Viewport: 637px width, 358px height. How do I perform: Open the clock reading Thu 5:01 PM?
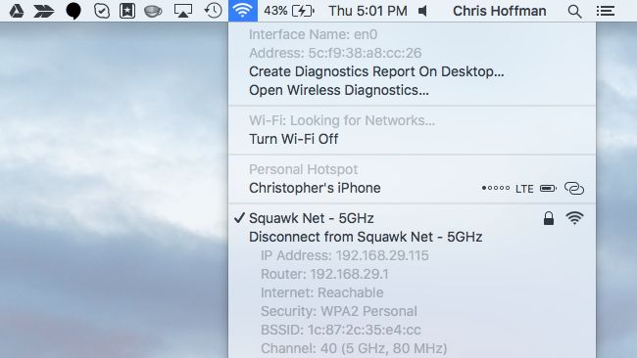[x=367, y=11]
